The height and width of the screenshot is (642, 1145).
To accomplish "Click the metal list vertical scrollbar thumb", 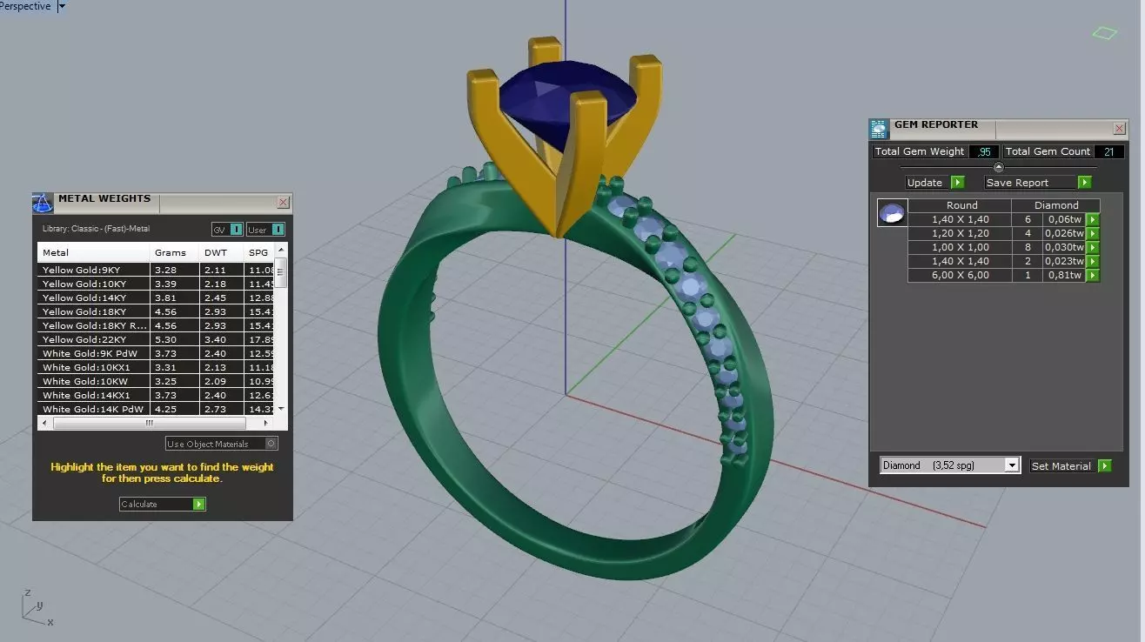I will point(280,272).
